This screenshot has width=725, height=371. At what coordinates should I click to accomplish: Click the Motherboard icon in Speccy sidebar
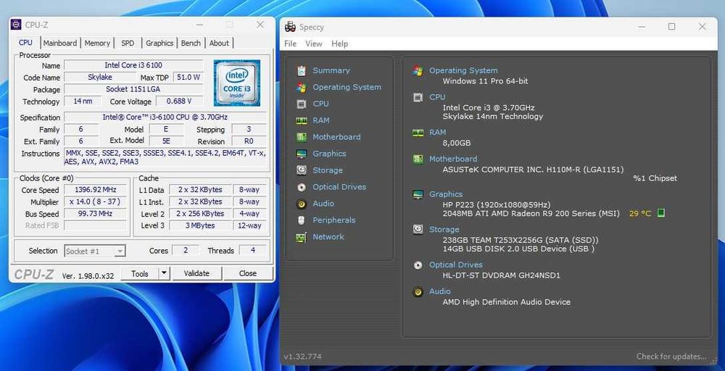[x=302, y=137]
